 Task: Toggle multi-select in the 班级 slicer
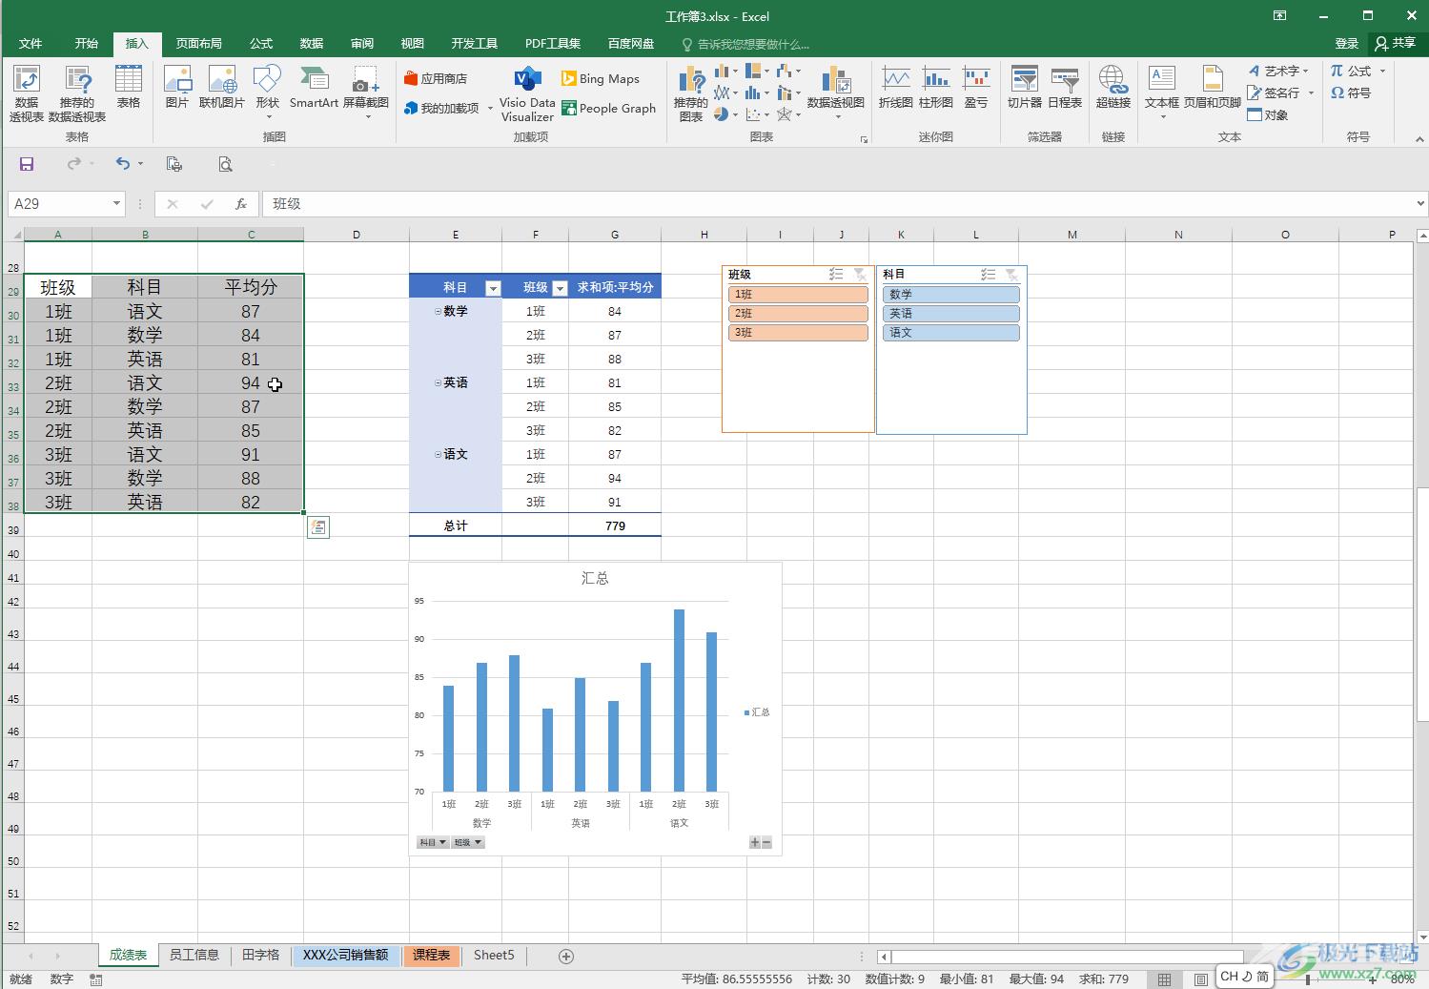(x=836, y=275)
